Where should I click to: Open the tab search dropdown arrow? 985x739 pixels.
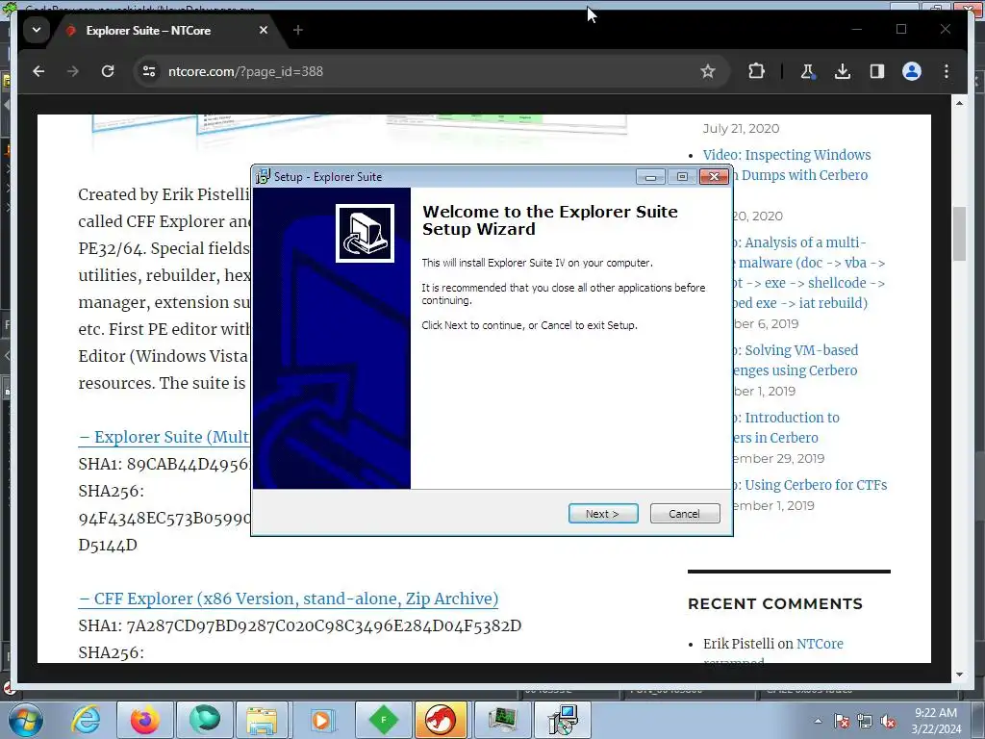click(x=37, y=30)
